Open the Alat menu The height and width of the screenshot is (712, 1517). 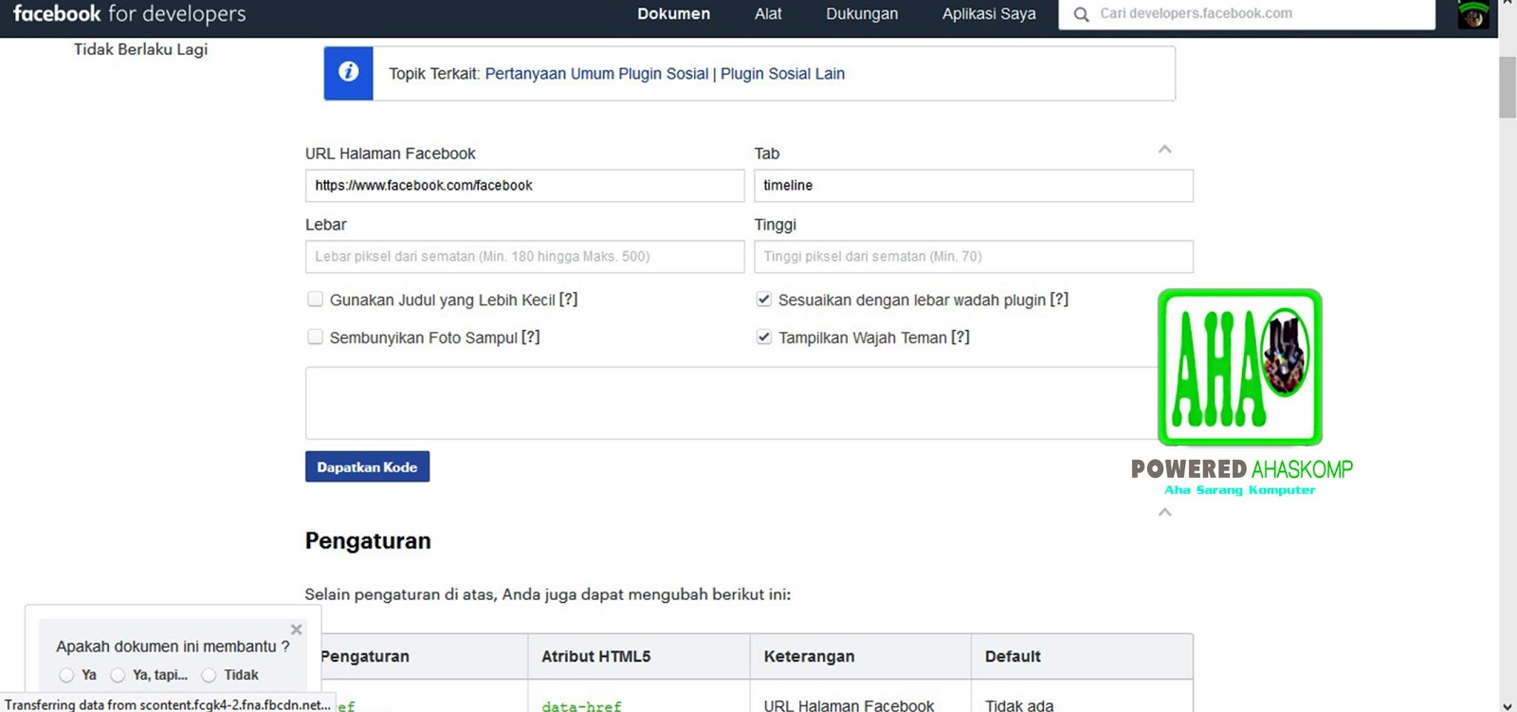[768, 13]
